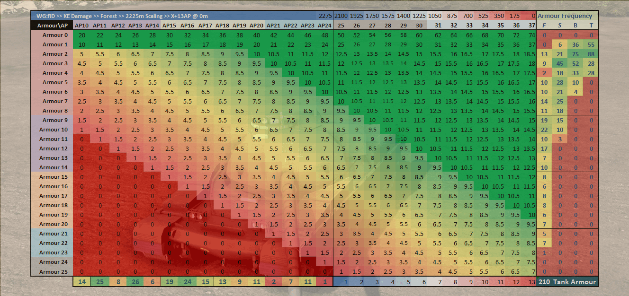Screen dimensions: 629x296
Task: Select the "Tank Armour" label cell
Action: pos(575,282)
